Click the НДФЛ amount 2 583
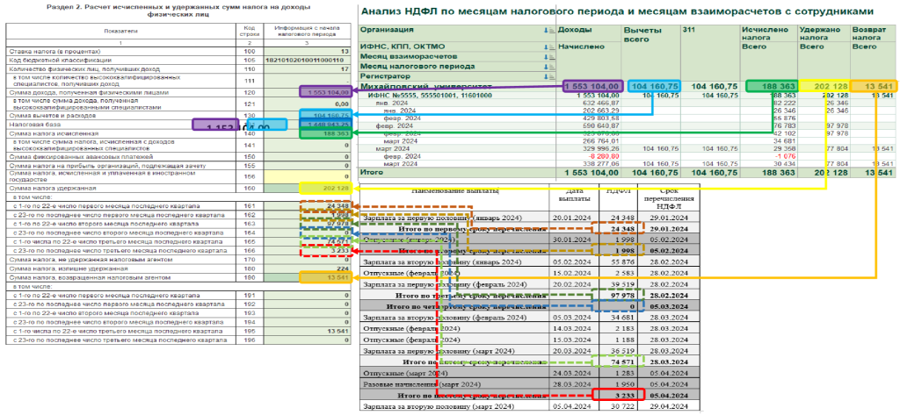This screenshot has height=415, width=900. (623, 274)
